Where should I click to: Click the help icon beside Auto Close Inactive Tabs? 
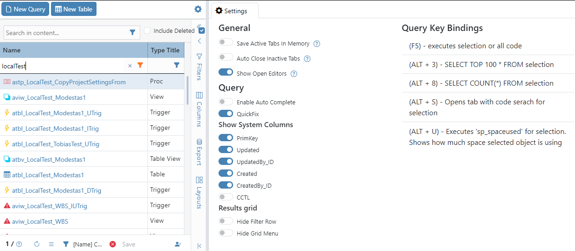(x=307, y=59)
